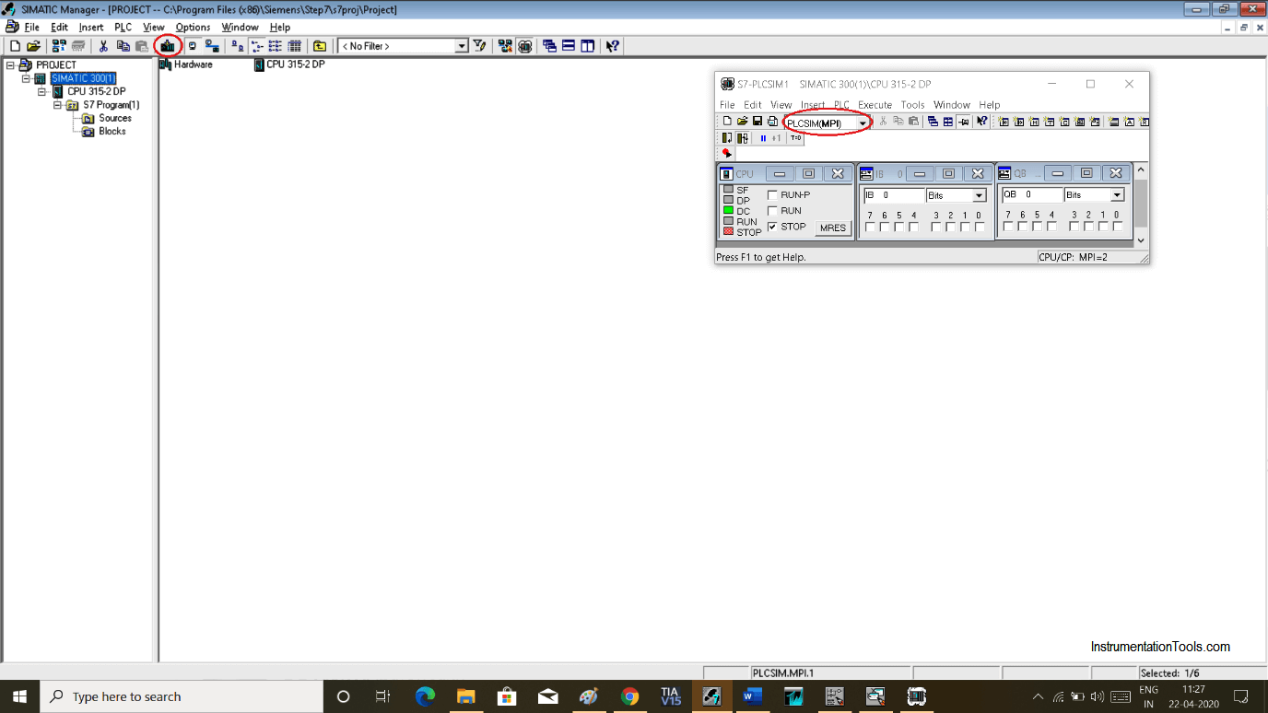Click the Download icon in SIMATIC Manager toolbar
Viewport: 1268px width, 713px height.
(168, 46)
